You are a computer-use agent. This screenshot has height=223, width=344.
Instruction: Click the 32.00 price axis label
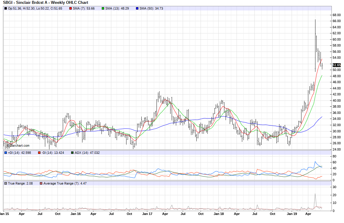click(337, 125)
